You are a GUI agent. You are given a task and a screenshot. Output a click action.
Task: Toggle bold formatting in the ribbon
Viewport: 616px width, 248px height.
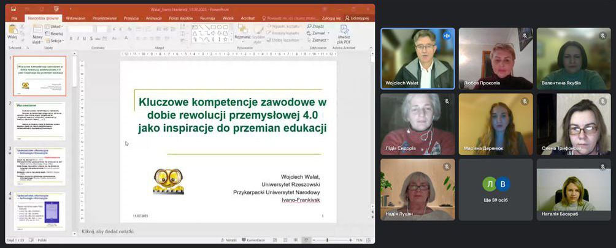click(71, 38)
